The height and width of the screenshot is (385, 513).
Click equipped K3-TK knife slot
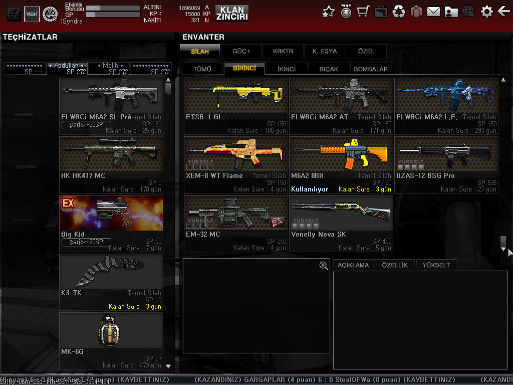tap(111, 282)
